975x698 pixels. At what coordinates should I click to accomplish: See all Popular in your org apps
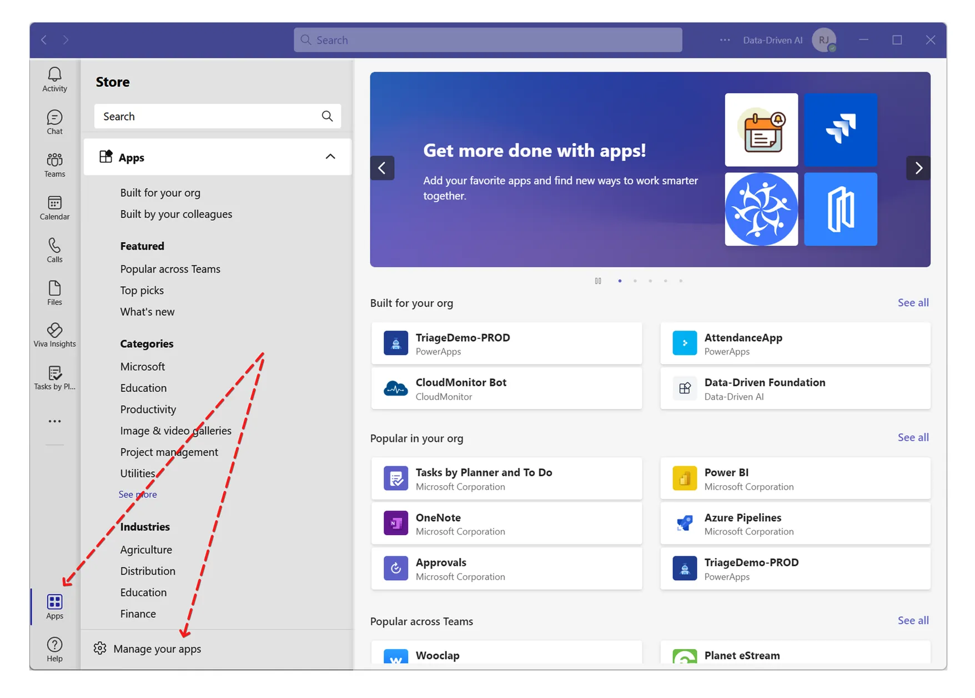pyautogui.click(x=913, y=437)
